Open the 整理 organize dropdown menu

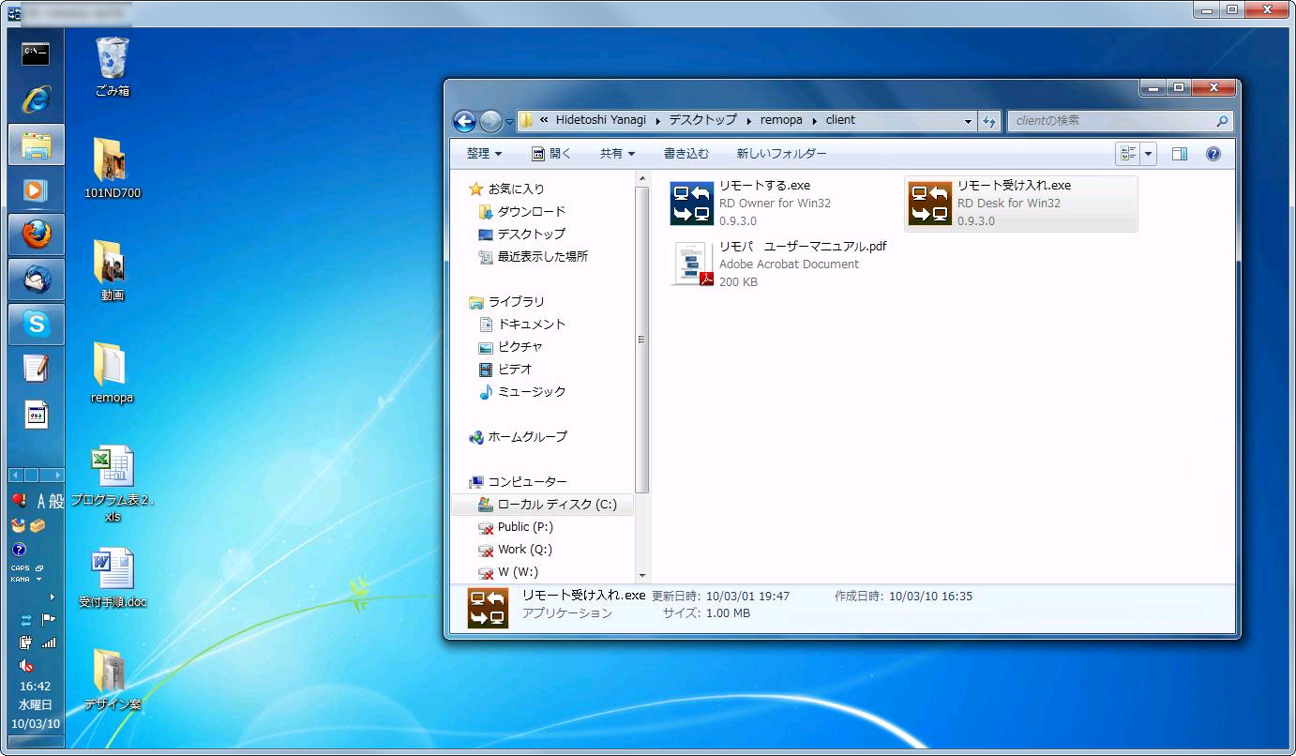485,154
